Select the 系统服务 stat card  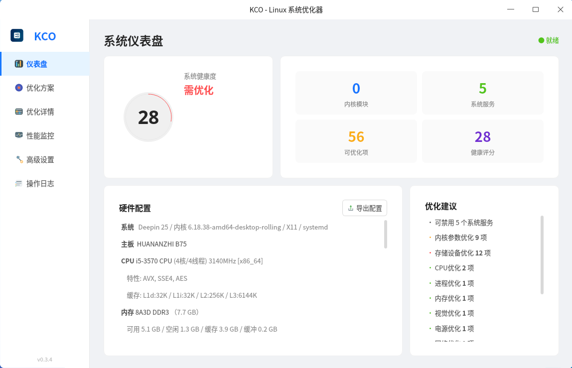(x=483, y=93)
